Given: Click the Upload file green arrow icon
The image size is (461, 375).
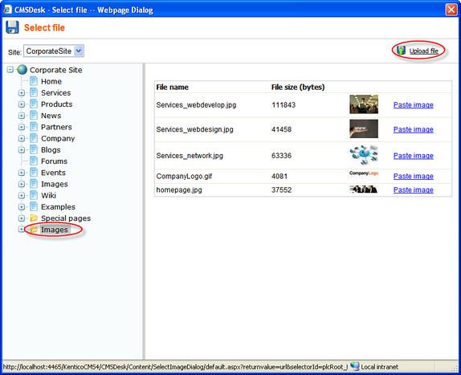Looking at the screenshot, I should [401, 51].
